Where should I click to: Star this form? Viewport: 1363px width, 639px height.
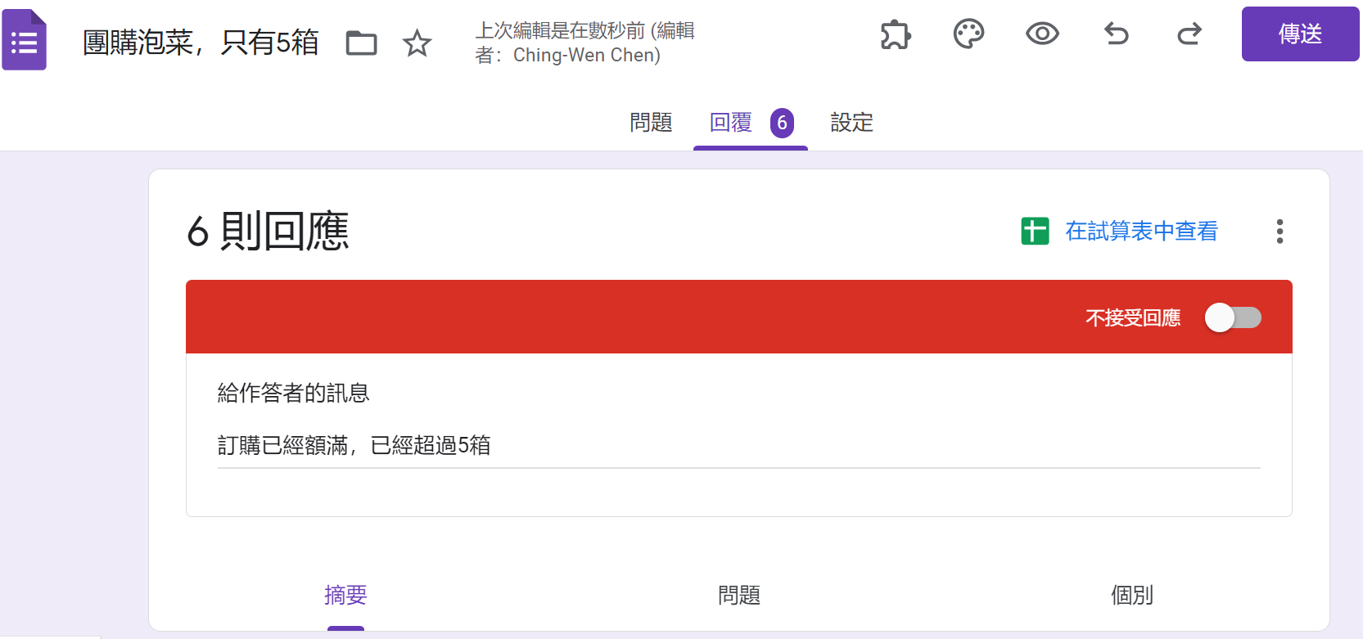point(417,43)
